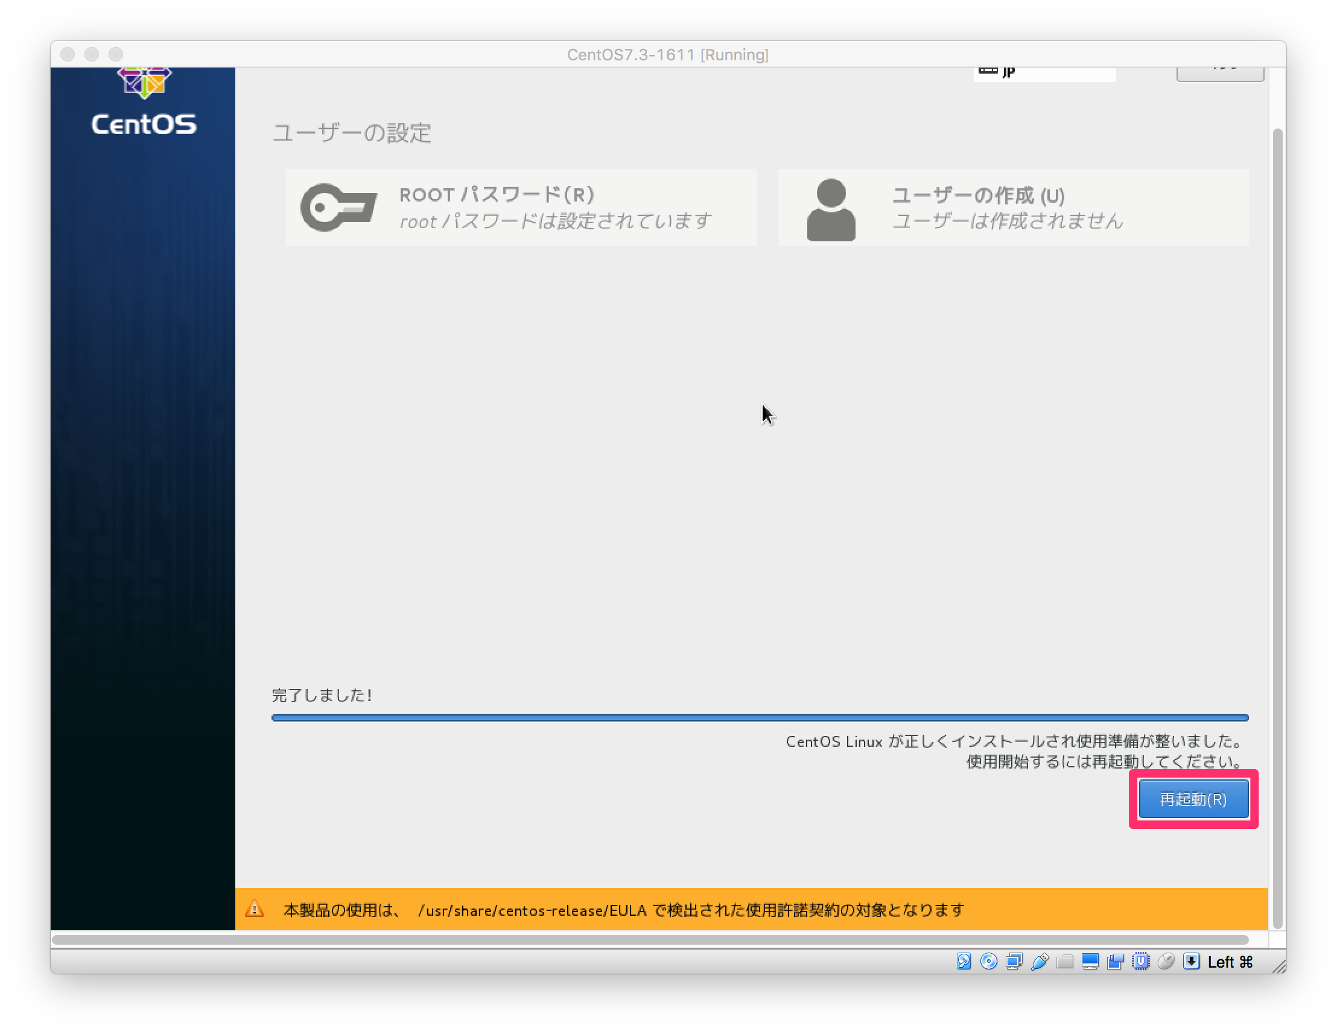
Task: Click the video capture icon in status bar
Action: point(1116,961)
